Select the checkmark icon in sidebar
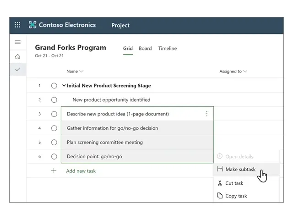The height and width of the screenshot is (220, 293). pyautogui.click(x=17, y=69)
